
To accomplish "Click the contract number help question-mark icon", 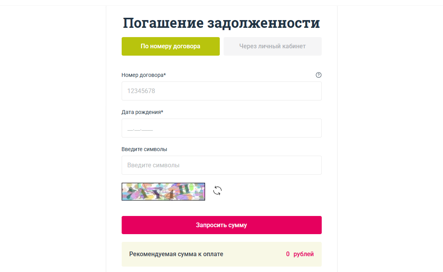I will coord(319,75).
